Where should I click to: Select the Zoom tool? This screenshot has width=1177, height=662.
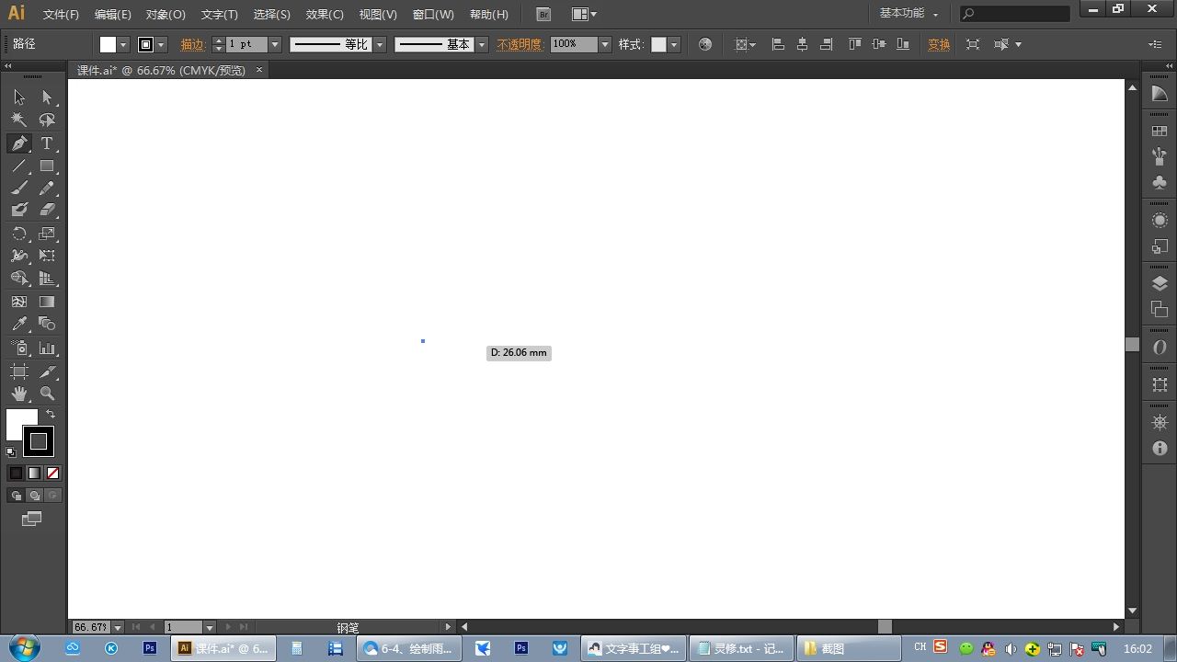[47, 394]
